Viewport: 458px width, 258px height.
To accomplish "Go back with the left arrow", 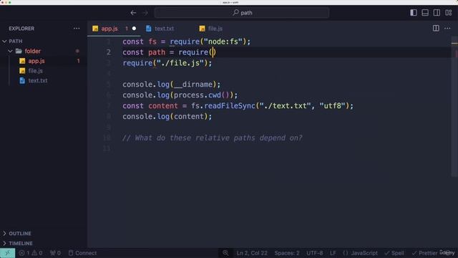I will [x=133, y=13].
